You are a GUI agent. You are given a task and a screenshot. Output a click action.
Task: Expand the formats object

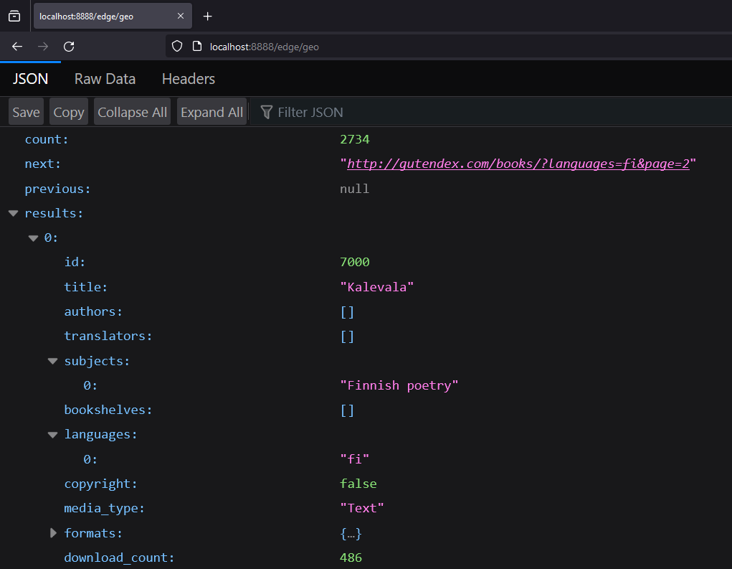(52, 533)
